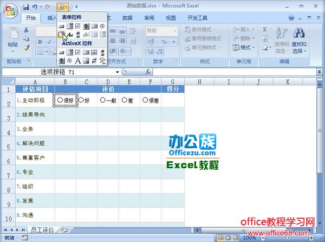
Task: Click the AutoSum Σ button
Action: 265,29
